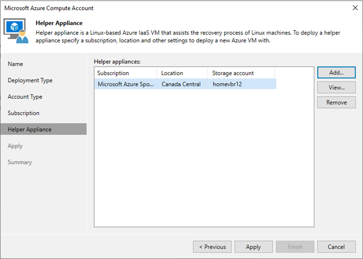Image resolution: width=363 pixels, height=259 pixels.
Task: Click empty area of helper appliances list
Action: [x=204, y=157]
